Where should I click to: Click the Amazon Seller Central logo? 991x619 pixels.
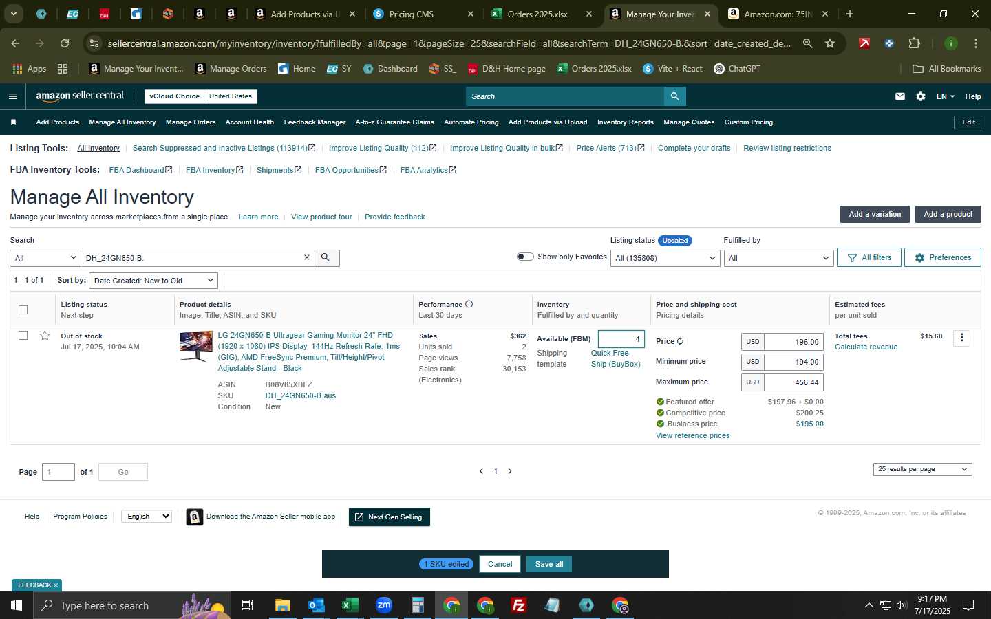tap(80, 96)
